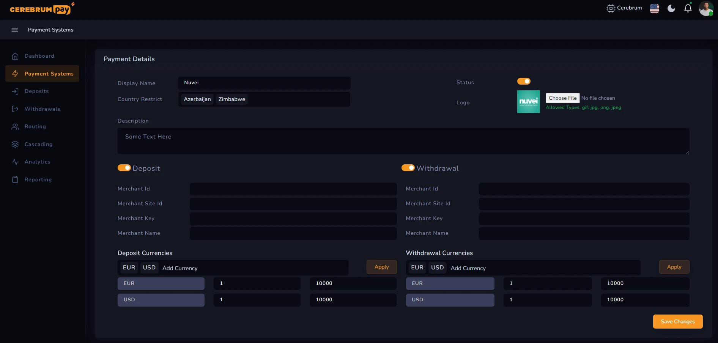Click the Analytics pulse icon
This screenshot has width=718, height=343.
pos(15,162)
